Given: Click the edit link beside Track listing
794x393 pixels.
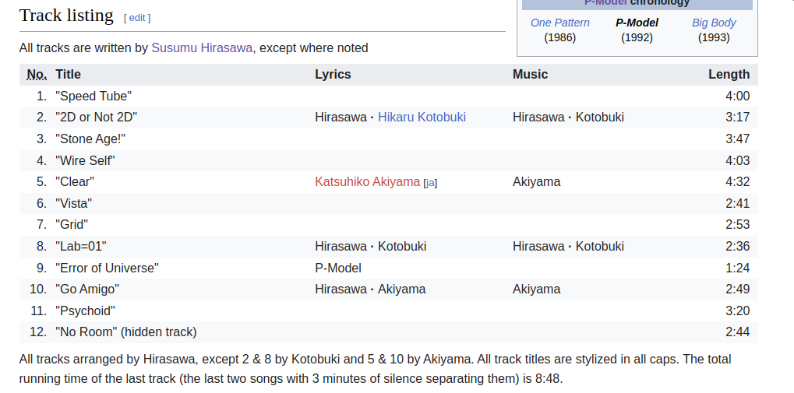Looking at the screenshot, I should [x=136, y=18].
